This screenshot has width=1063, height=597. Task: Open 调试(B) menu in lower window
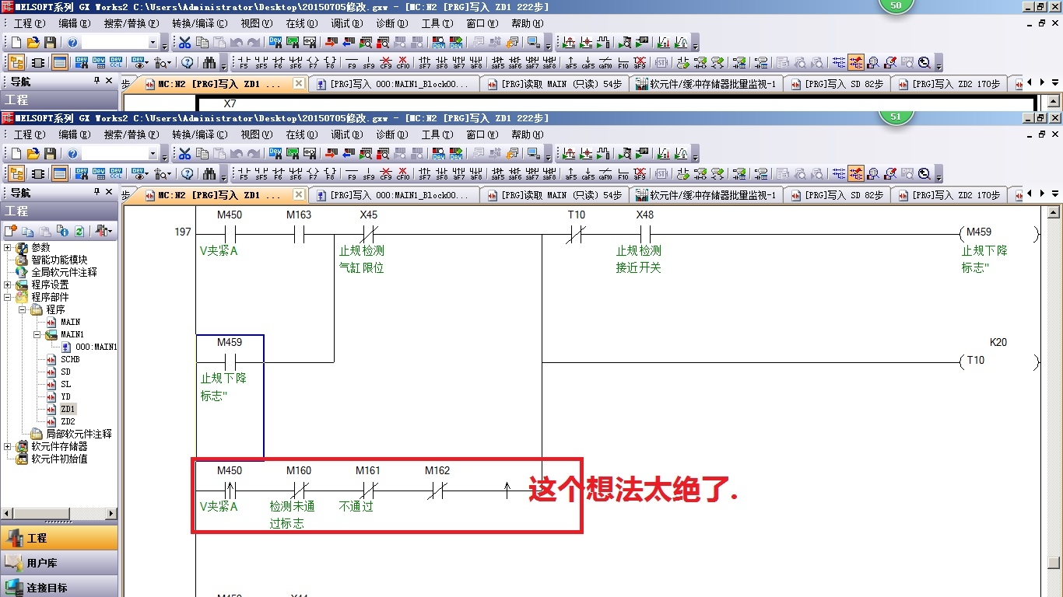tap(347, 134)
